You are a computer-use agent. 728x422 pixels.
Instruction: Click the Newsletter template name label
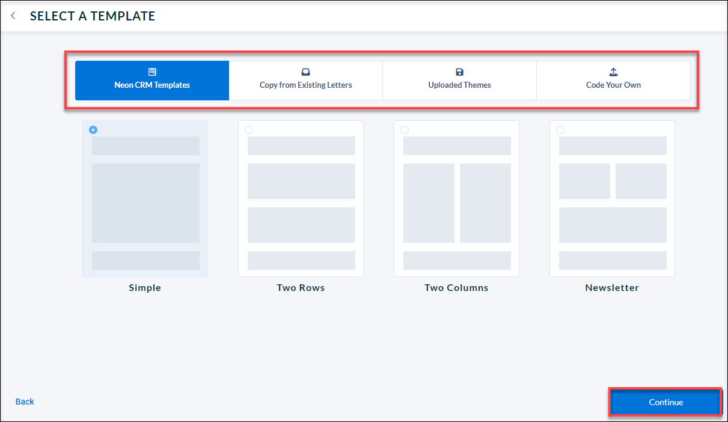pyautogui.click(x=612, y=288)
